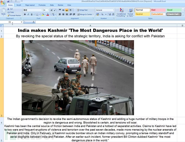Open Font Color palette arrow
The height and width of the screenshot is (142, 185).
[x=50, y=15]
